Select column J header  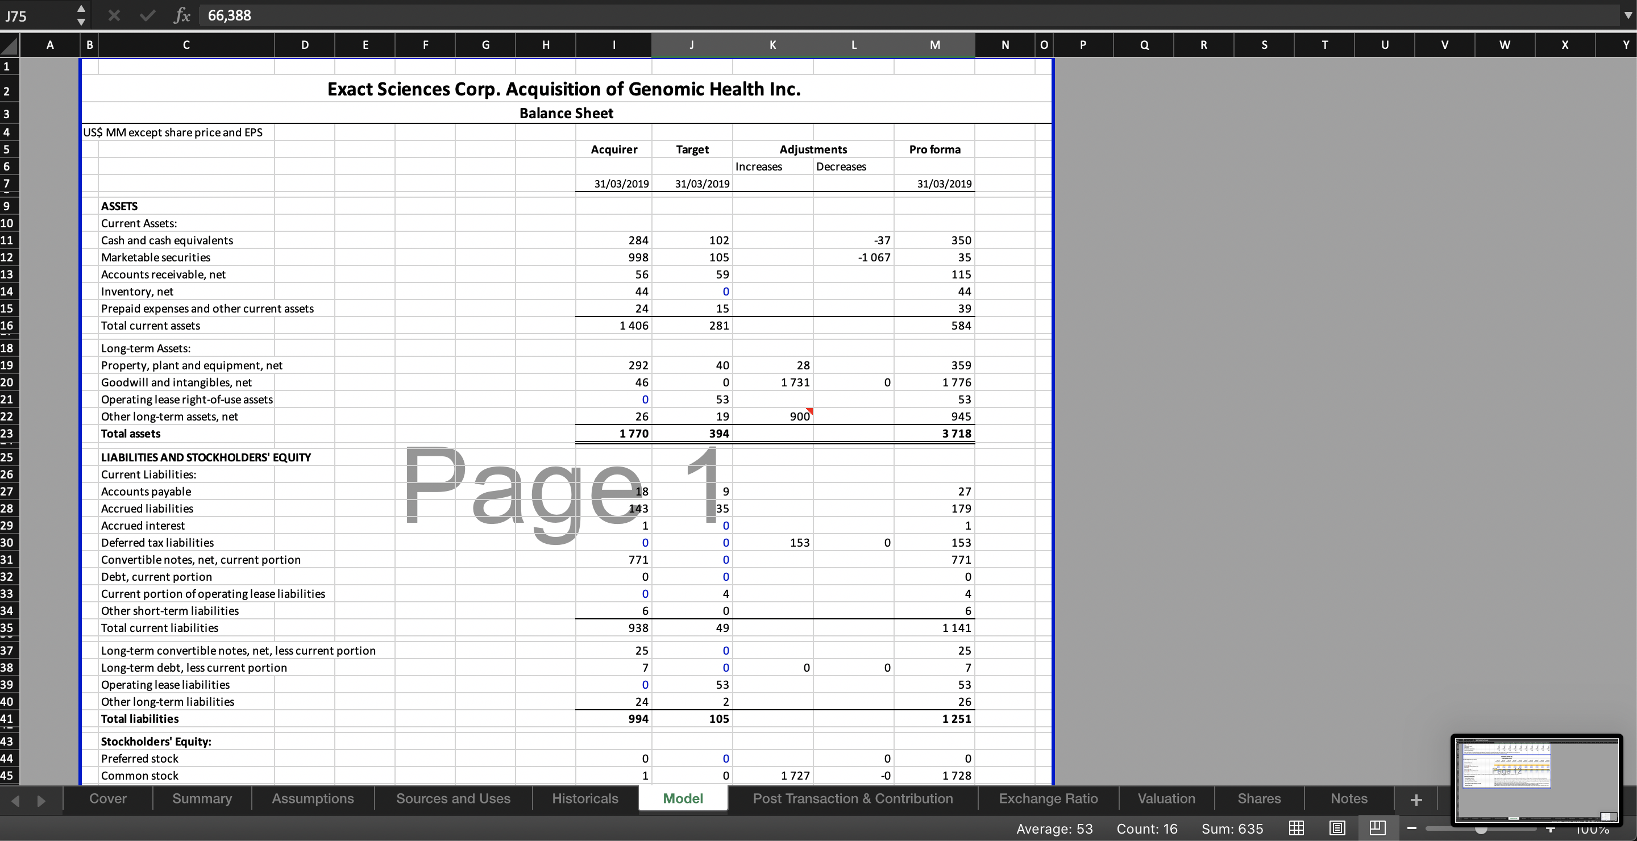691,45
